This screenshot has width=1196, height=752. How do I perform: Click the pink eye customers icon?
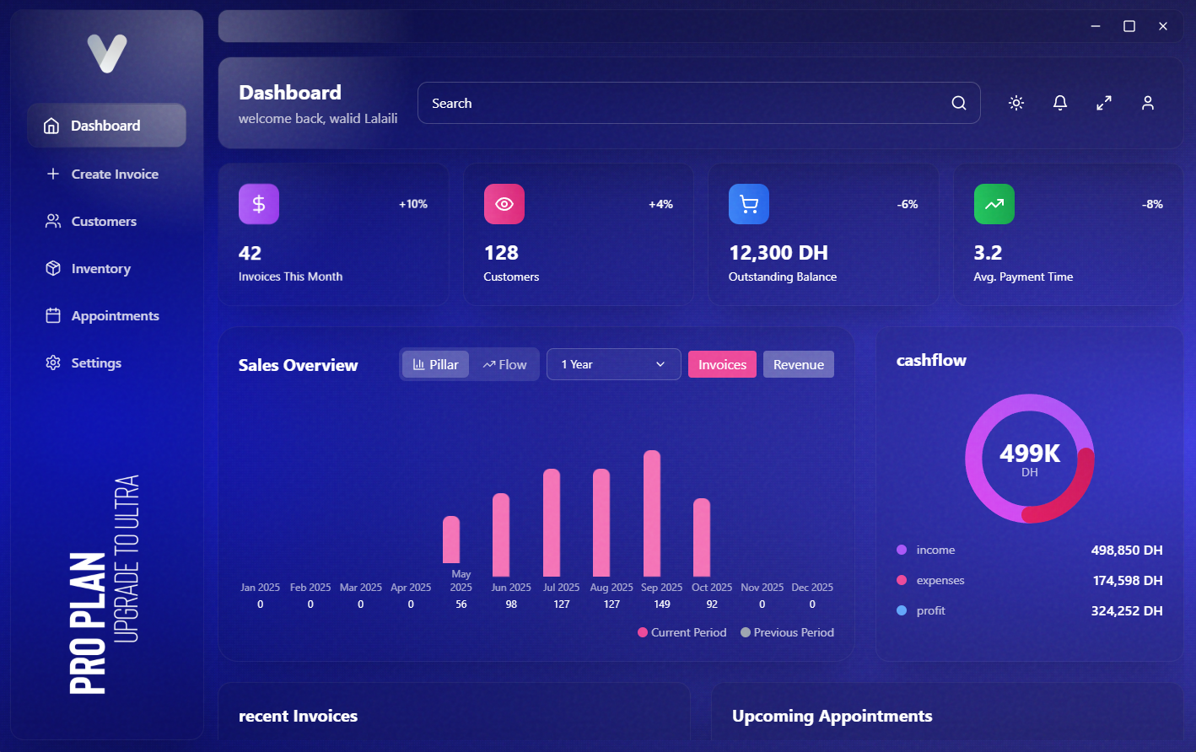coord(504,204)
